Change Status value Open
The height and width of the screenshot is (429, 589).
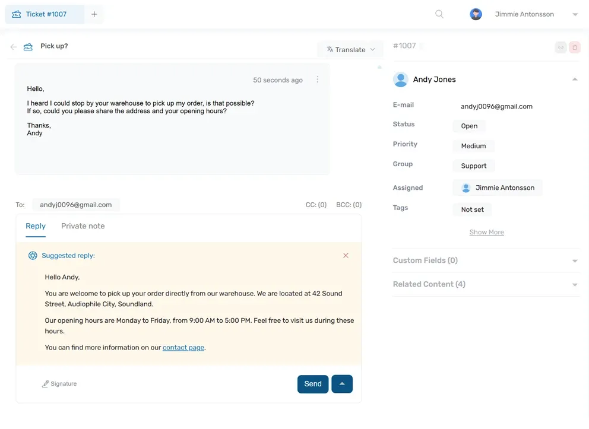(x=469, y=126)
